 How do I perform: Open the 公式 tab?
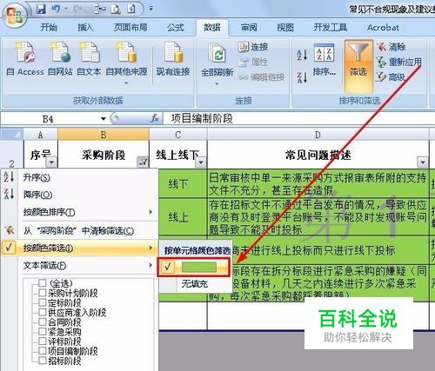tap(176, 28)
